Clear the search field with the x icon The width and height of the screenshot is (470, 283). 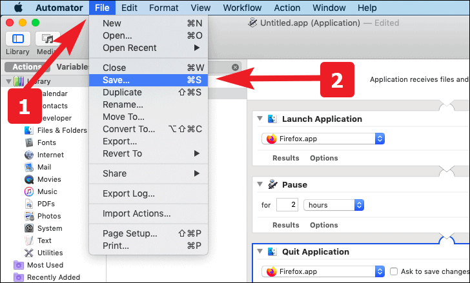[235, 67]
